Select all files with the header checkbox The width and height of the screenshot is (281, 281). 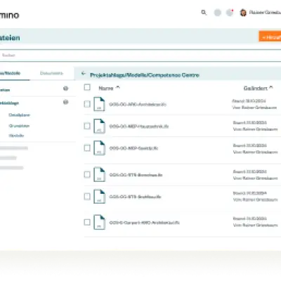point(87,87)
